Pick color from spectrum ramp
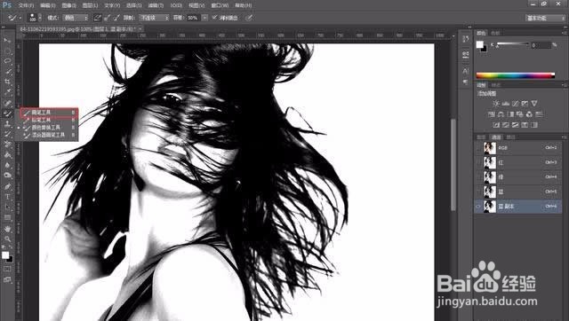Screen dimensions: 569x321 click(516, 75)
